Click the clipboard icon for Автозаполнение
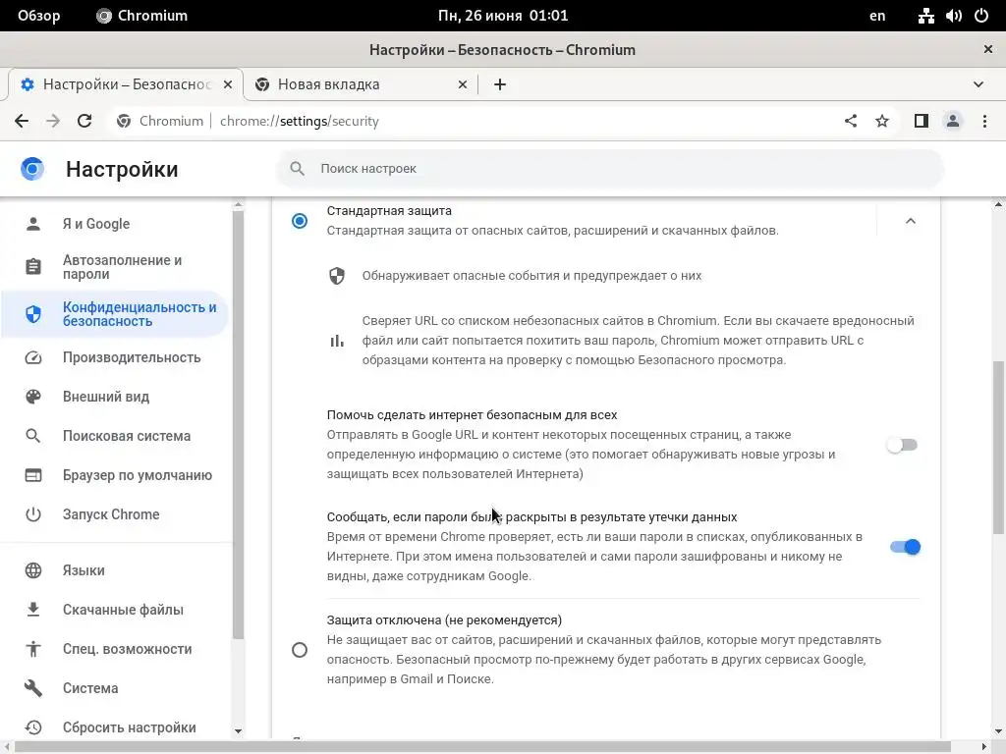This screenshot has height=754, width=1006. coord(33,267)
